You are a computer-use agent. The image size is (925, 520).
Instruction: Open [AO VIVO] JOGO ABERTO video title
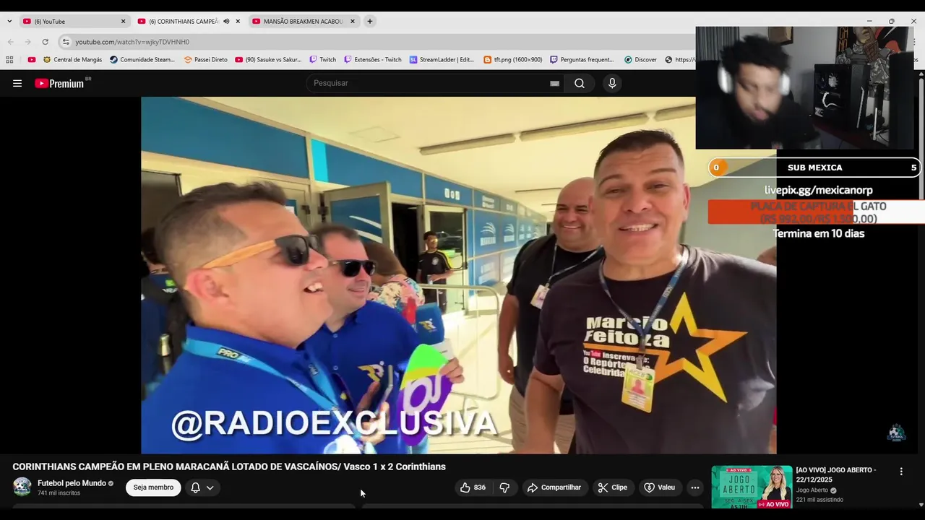836,474
